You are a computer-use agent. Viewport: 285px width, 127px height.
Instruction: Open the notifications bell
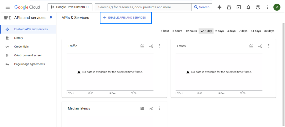[x=248, y=7]
